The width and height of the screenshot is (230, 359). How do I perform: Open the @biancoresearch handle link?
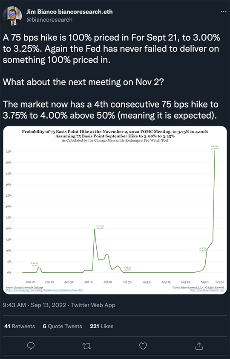click(x=49, y=20)
